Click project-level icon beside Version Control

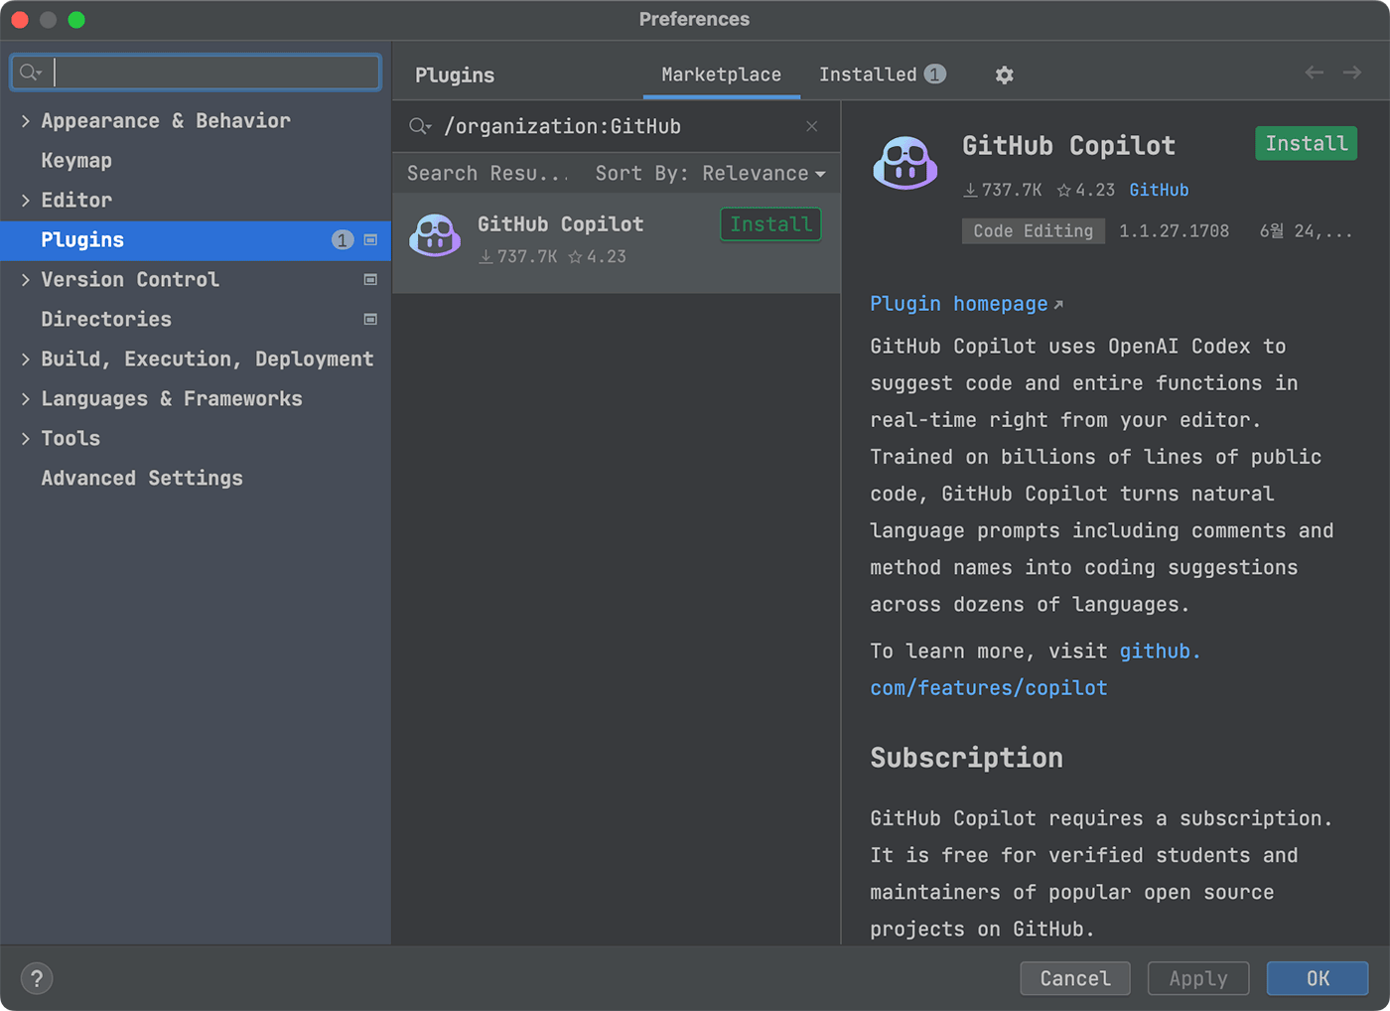[x=370, y=280]
